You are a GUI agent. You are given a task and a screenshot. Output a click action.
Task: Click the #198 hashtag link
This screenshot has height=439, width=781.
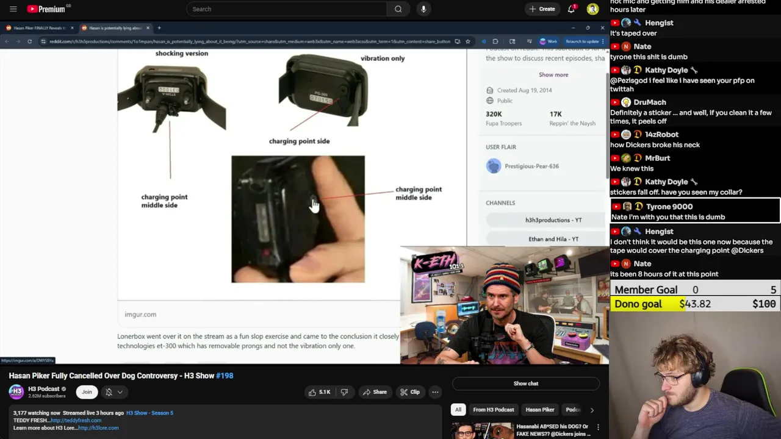225,376
